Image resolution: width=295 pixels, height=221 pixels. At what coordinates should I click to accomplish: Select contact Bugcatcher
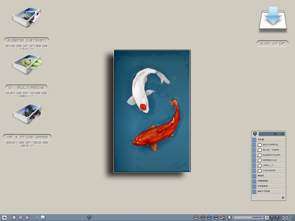269,155
